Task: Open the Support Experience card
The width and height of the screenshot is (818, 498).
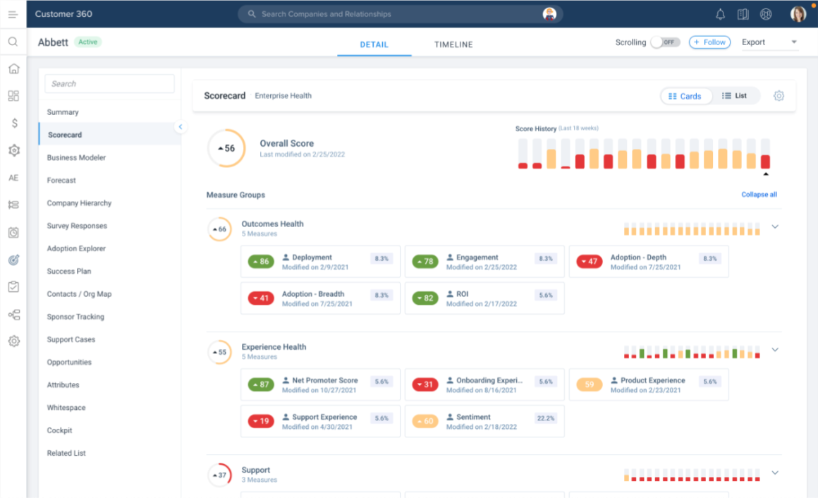Action: (320, 421)
